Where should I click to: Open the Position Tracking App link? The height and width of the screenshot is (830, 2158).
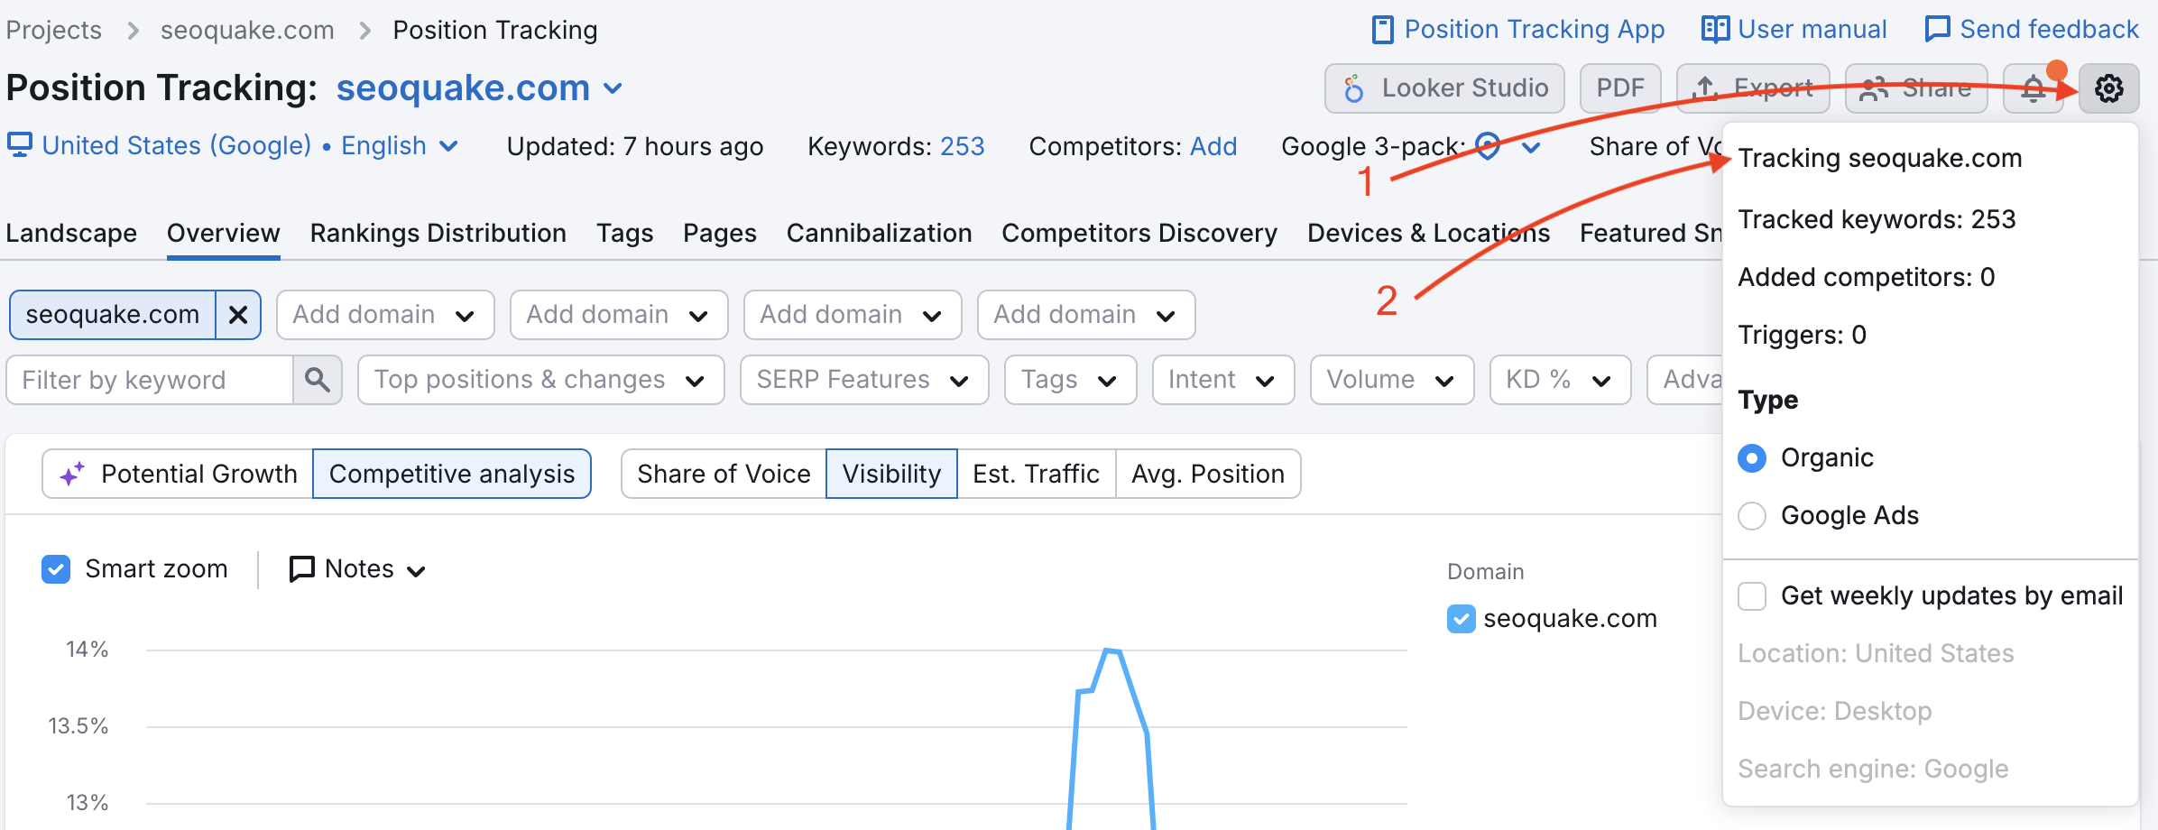pyautogui.click(x=1517, y=30)
